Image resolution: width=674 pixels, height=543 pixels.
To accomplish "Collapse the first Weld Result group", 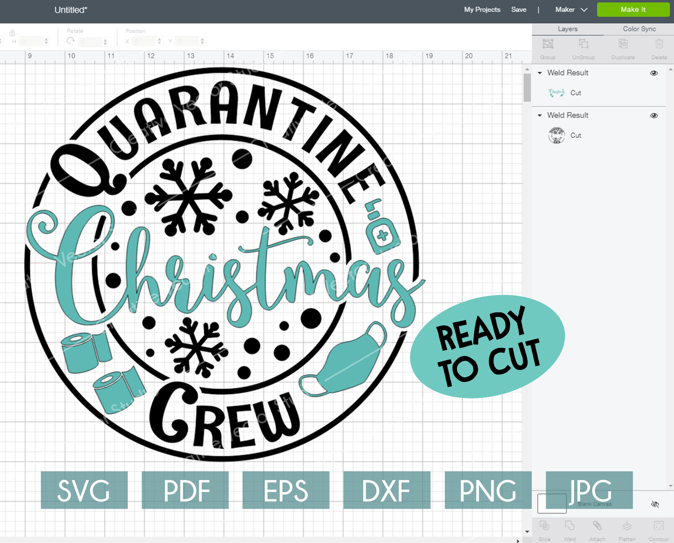I will [540, 73].
